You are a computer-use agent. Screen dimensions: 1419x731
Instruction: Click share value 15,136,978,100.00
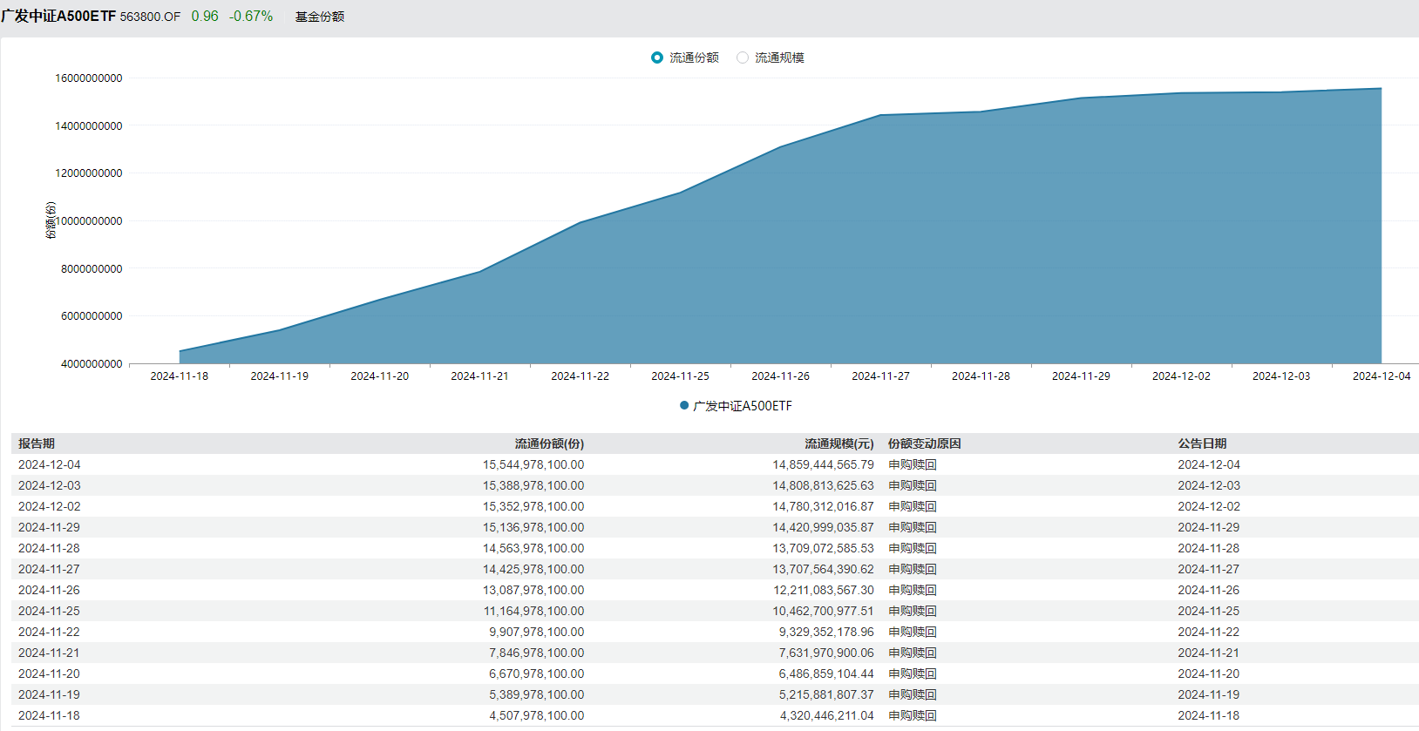533,527
